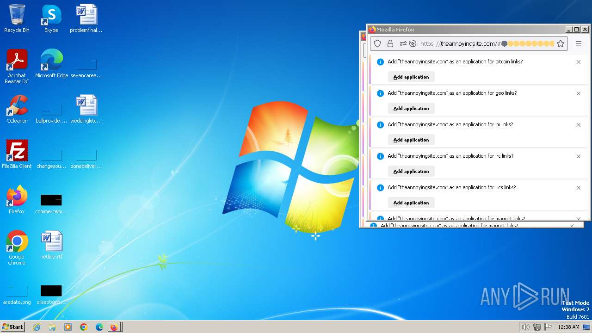Click the tracking protection shield icon
Image resolution: width=592 pixels, height=333 pixels.
(x=377, y=43)
